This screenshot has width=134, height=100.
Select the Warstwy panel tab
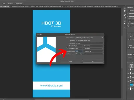point(130,54)
